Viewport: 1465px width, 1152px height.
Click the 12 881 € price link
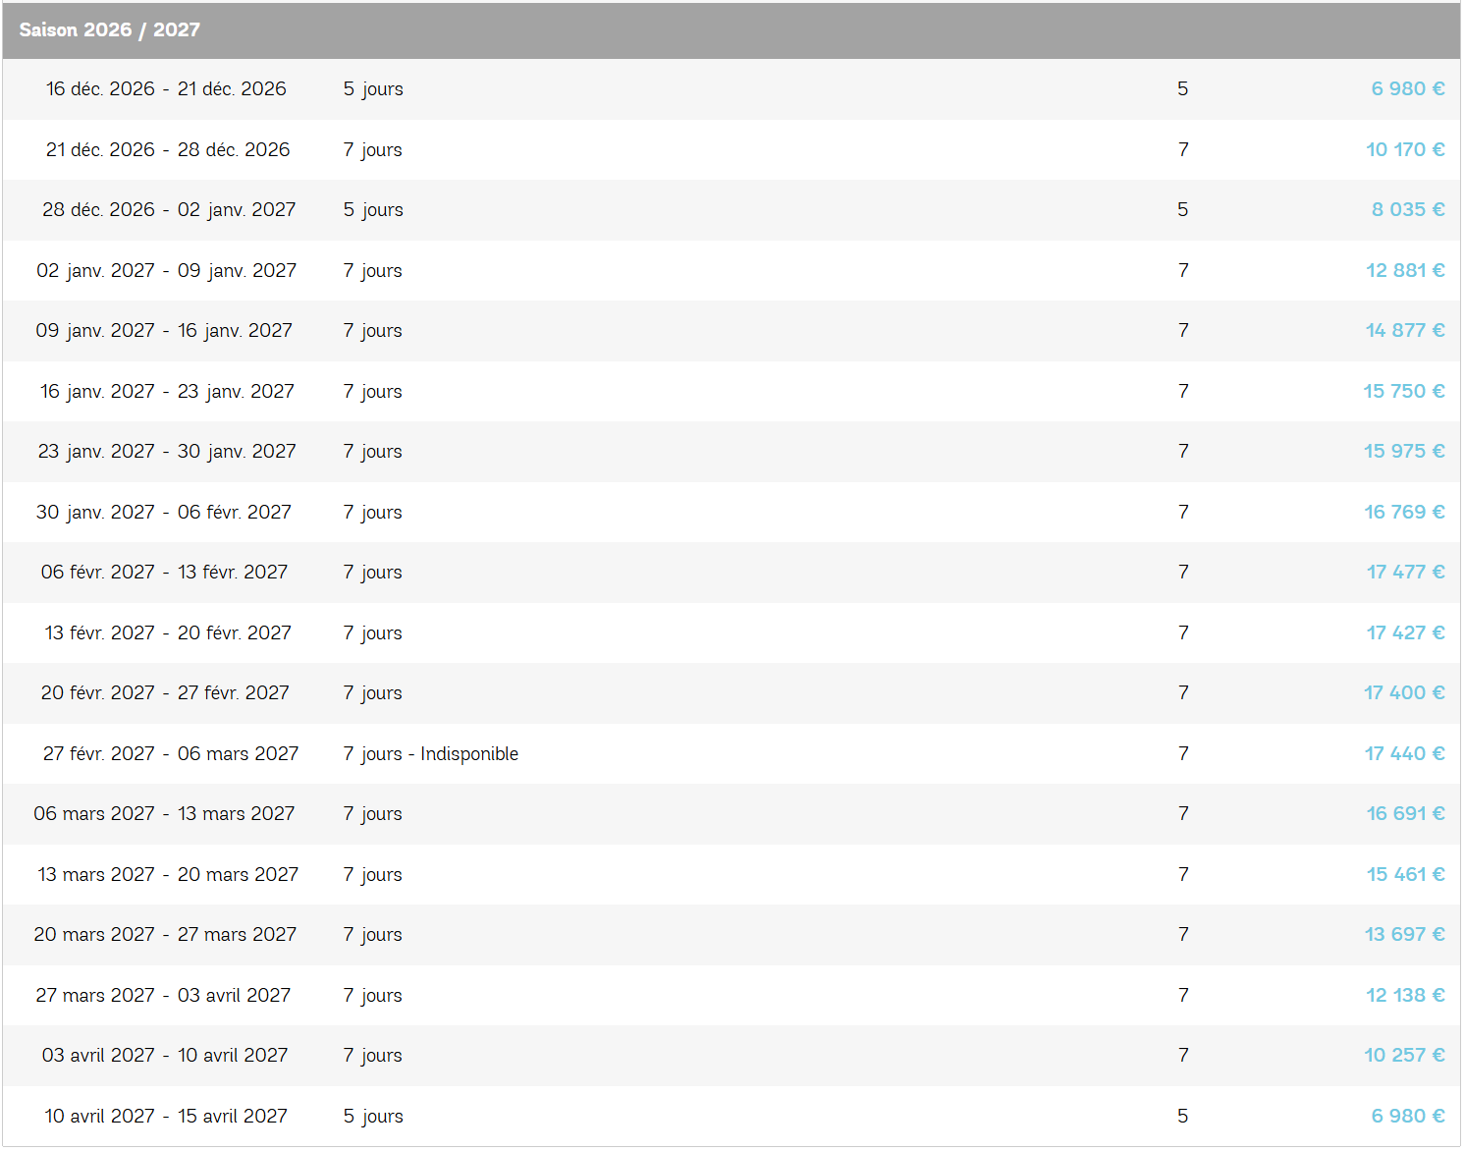coord(1405,271)
